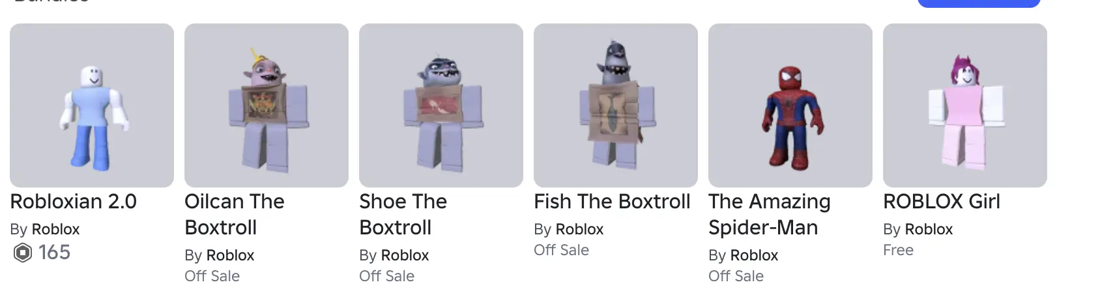
Task: Open the Robloxian 2.0 avatar thumbnail
Action: click(x=92, y=105)
